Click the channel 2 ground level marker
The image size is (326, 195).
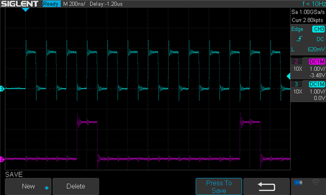point(2,159)
